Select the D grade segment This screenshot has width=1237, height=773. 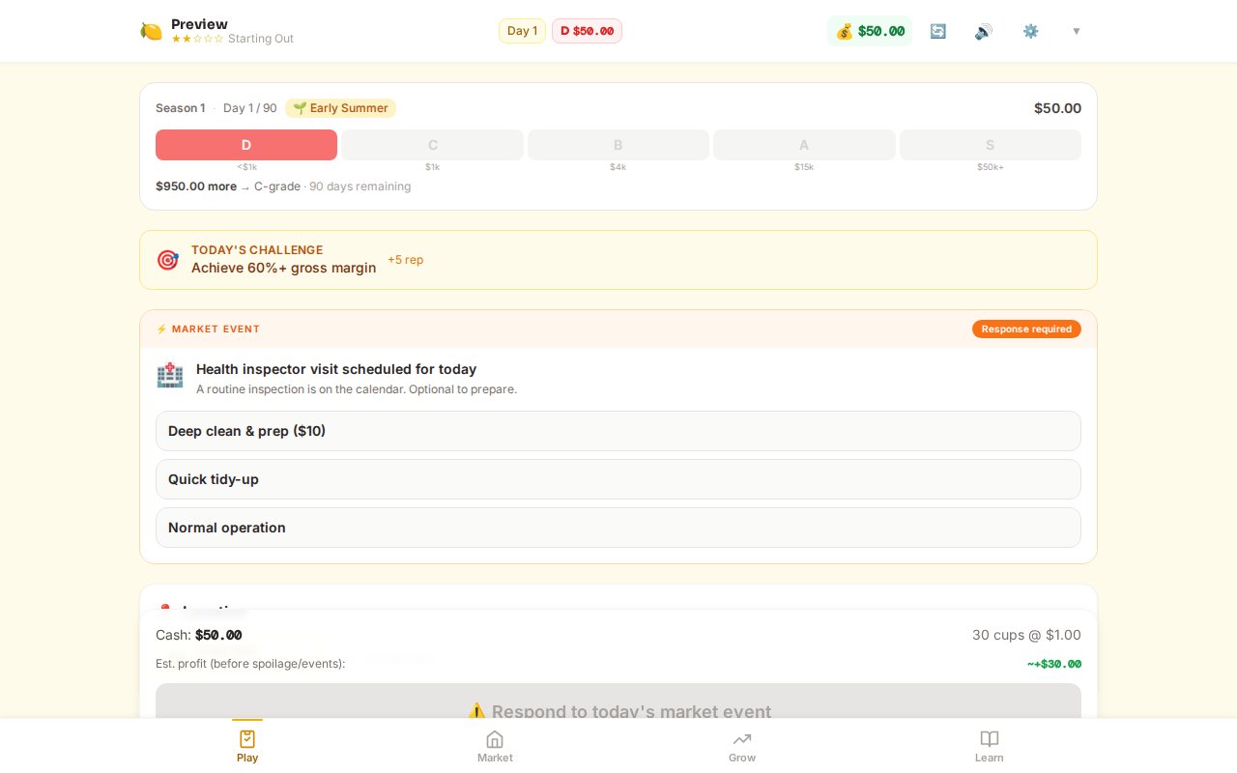(x=246, y=145)
